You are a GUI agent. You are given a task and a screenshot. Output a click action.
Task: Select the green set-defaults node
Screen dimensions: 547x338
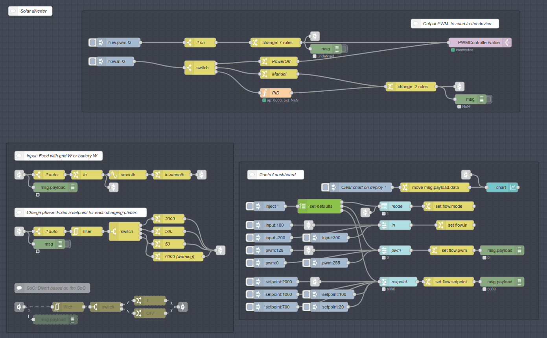click(x=320, y=206)
